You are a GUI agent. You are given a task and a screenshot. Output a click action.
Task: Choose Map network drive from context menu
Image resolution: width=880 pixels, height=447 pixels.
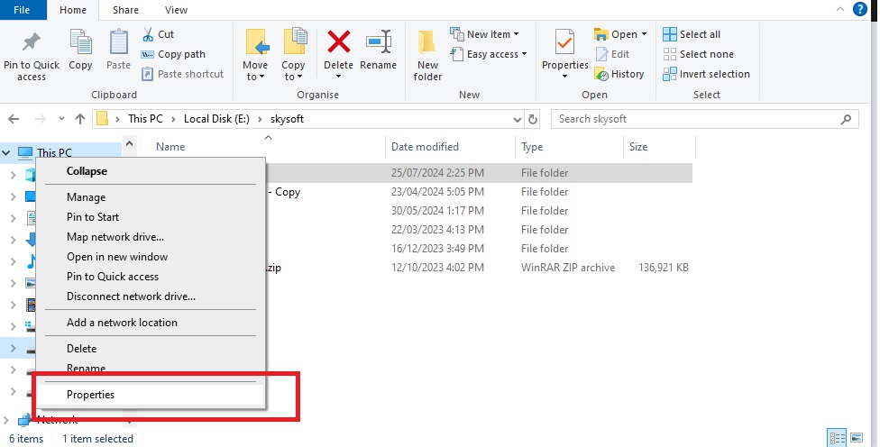click(x=115, y=237)
